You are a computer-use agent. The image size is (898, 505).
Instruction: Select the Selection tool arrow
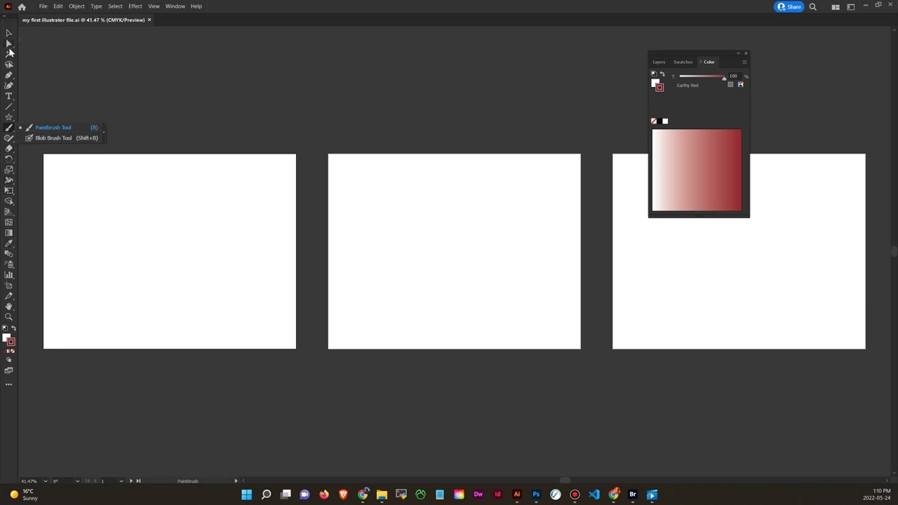[8, 33]
